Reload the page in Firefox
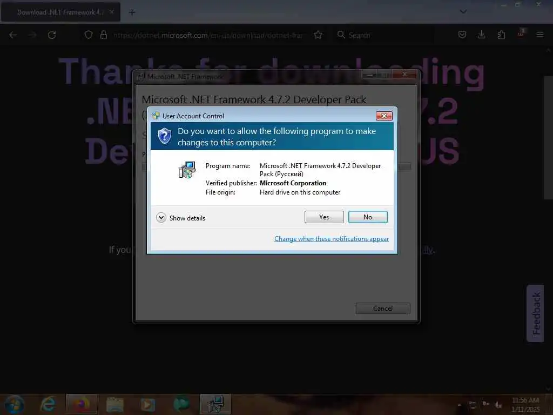Viewport: 553px width, 415px height. pos(52,35)
